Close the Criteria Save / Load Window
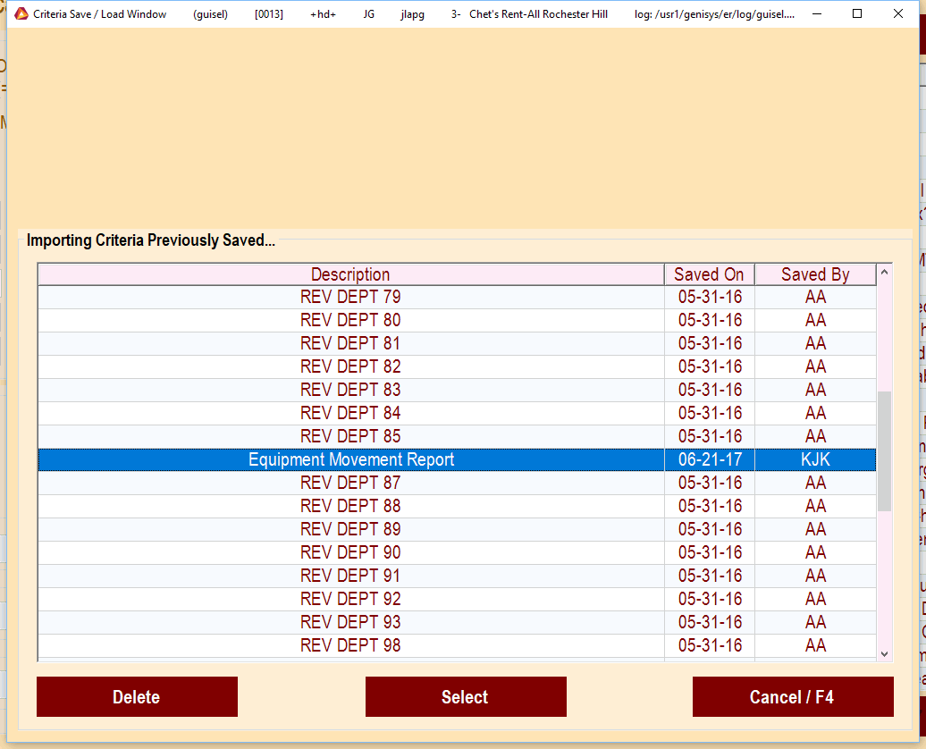 [x=897, y=13]
